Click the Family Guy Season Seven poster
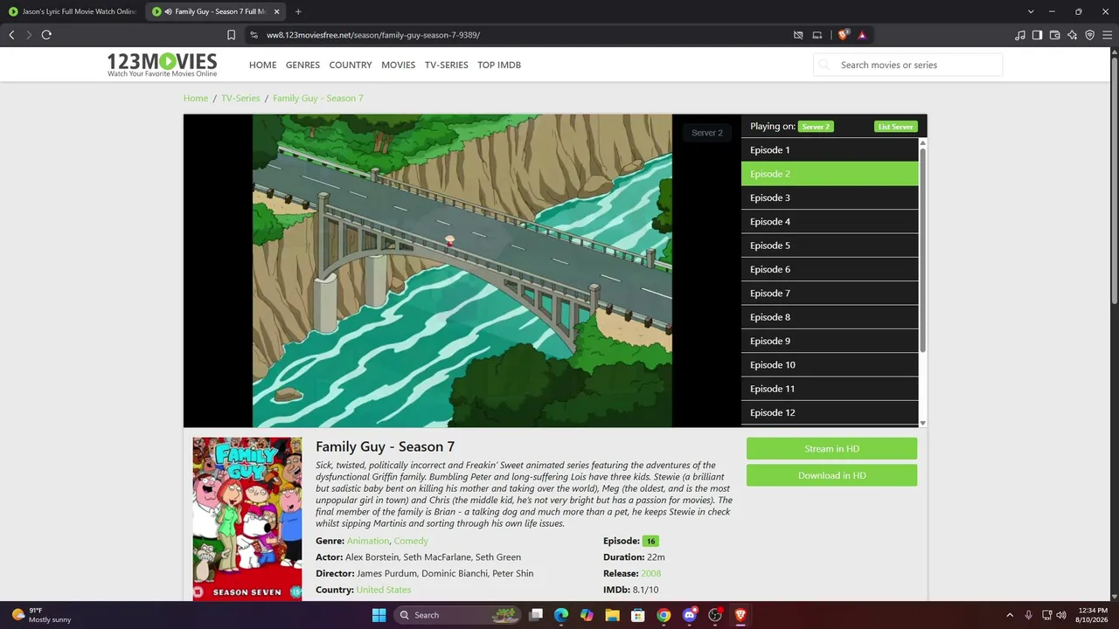This screenshot has height=629, width=1119. pyautogui.click(x=247, y=519)
